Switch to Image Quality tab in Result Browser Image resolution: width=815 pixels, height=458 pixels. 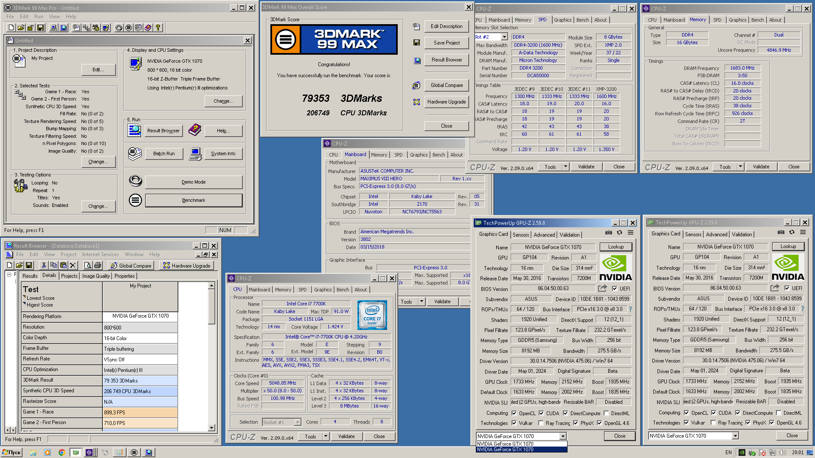click(96, 276)
